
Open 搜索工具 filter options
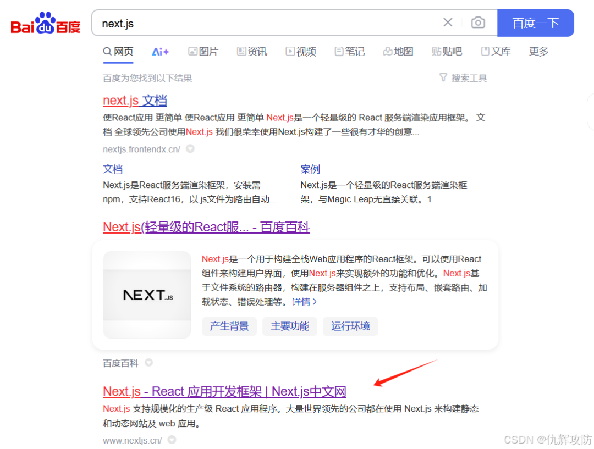pyautogui.click(x=463, y=78)
